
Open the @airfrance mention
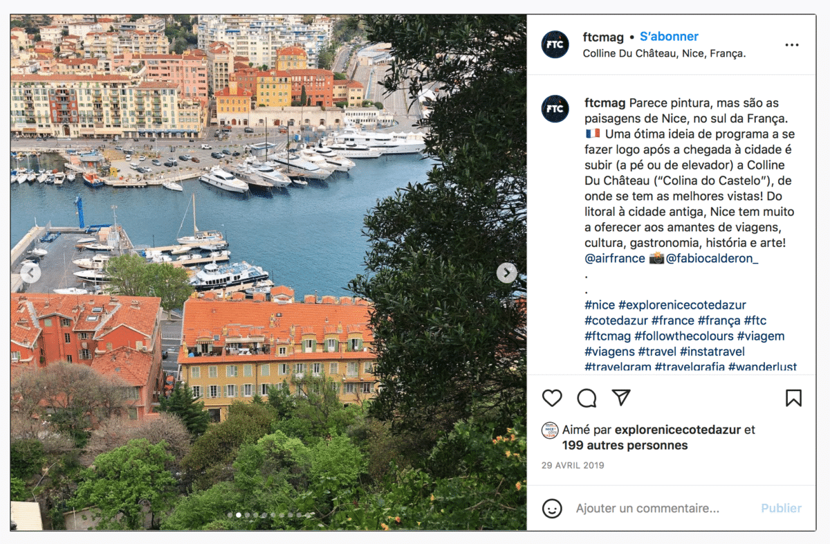pos(614,259)
